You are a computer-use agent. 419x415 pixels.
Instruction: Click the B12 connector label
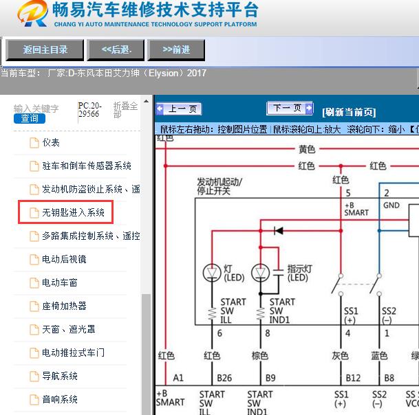point(353,378)
